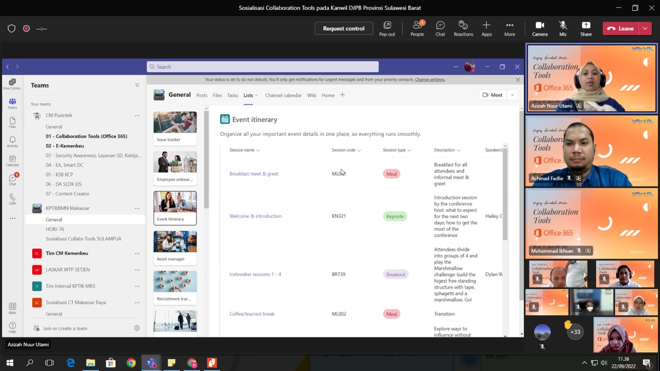Viewport: 660px width, 371px height.
Task: Open More meeting options
Action: pyautogui.click(x=509, y=28)
